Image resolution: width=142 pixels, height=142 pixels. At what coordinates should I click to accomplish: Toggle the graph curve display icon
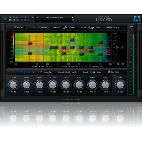(18, 20)
